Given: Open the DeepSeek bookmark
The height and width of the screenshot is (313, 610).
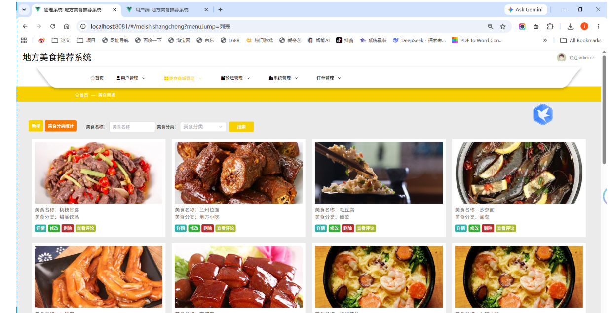Looking at the screenshot, I should 419,40.
